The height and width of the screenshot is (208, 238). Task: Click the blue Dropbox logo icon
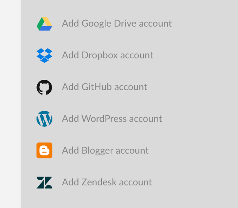[x=44, y=56]
